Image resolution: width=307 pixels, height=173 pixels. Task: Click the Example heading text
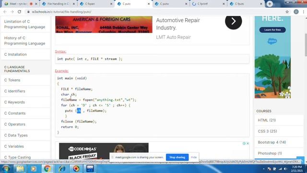[62, 71]
